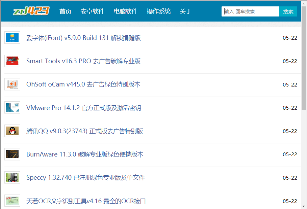Open the QQ penguin thumbnail icon
Screen dimensions: 307x209
click(12, 131)
